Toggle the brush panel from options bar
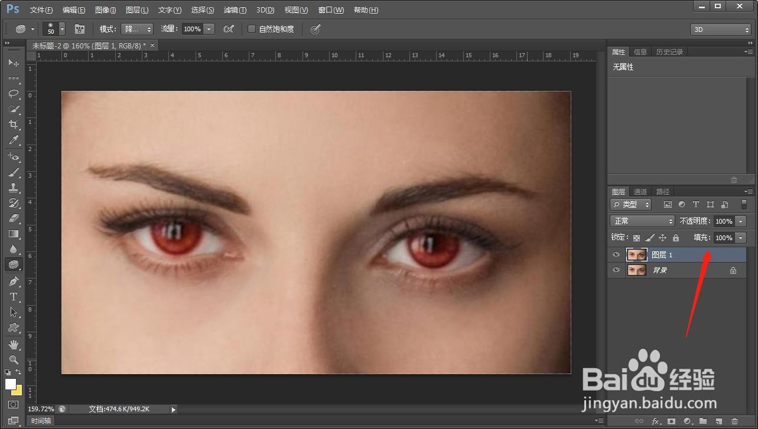This screenshot has height=429, width=758. [79, 29]
